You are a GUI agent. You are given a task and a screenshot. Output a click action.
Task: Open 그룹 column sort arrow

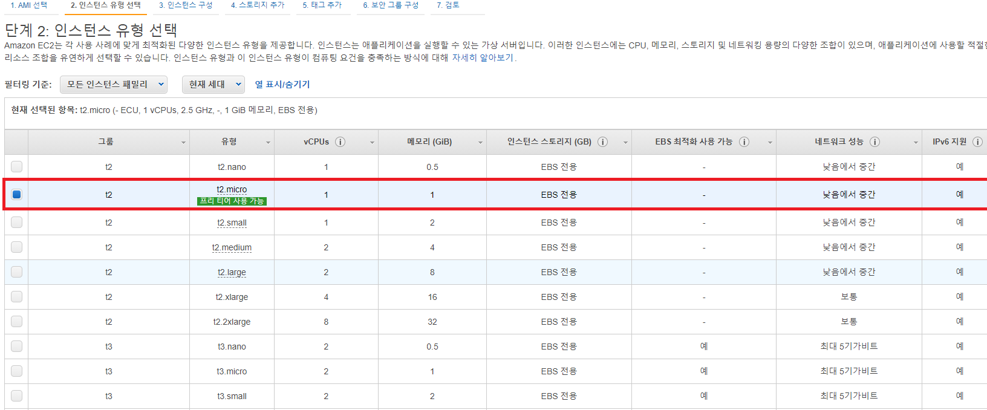point(183,143)
